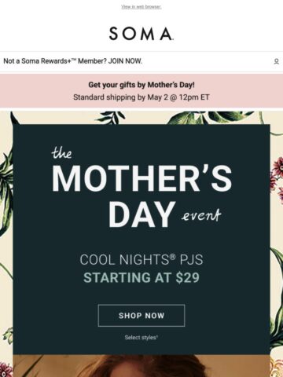Open the model photo below the banner

[x=141, y=366]
